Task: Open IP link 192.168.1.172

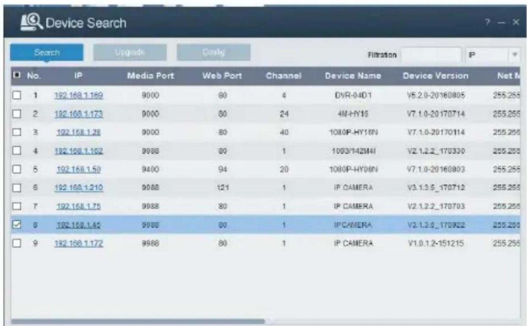Action: pos(79,243)
